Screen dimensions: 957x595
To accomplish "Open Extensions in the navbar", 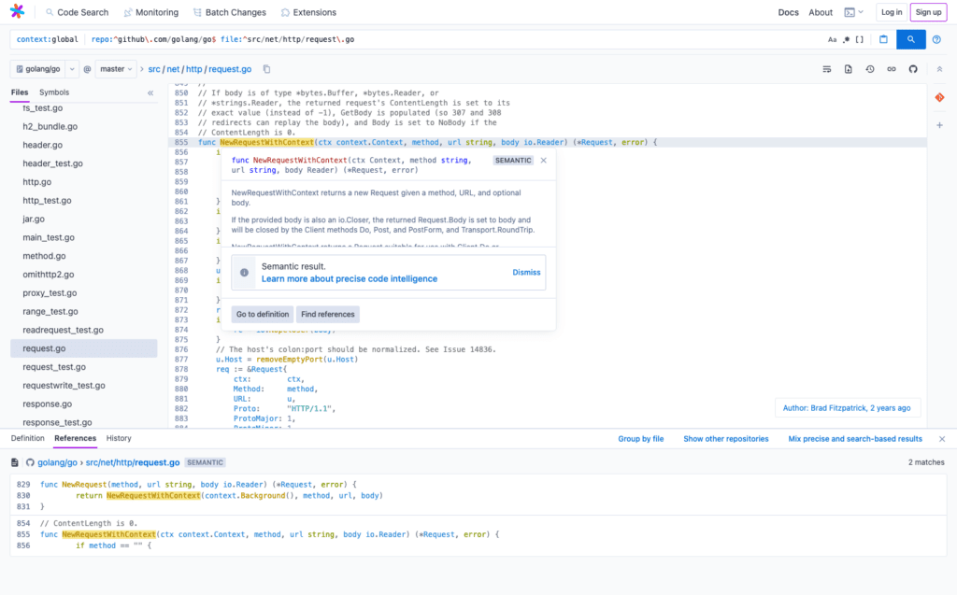I will 308,12.
